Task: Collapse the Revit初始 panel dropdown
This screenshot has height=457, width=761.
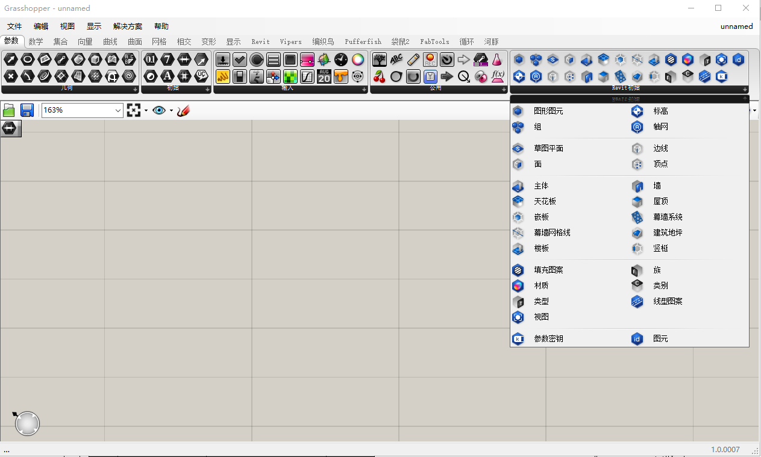Action: pyautogui.click(x=745, y=98)
